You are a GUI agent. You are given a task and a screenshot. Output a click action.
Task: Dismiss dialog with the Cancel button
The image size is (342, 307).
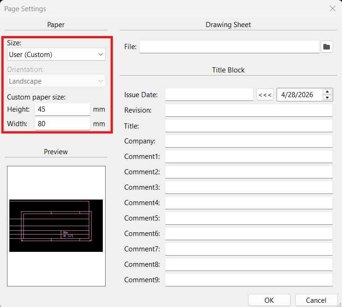316,300
